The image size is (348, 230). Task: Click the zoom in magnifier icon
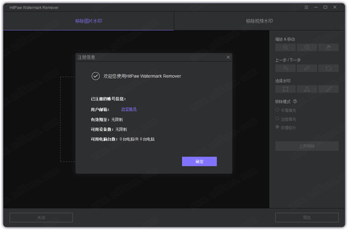tap(285, 47)
